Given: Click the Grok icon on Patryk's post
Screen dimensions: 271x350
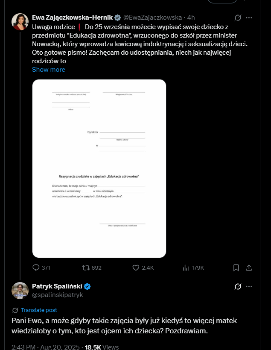Looking at the screenshot, I should coord(239,286).
